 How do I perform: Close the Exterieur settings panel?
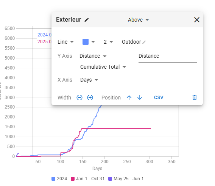click(x=196, y=20)
